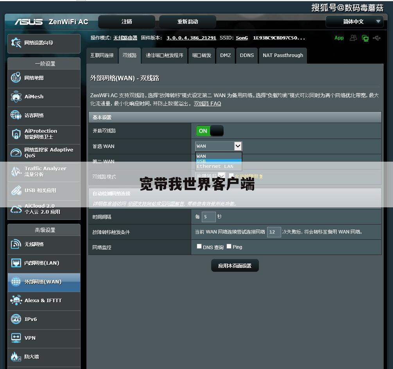Choose WAN option in the dropdown list
Viewport: 393px width, 369px height.
click(219, 156)
